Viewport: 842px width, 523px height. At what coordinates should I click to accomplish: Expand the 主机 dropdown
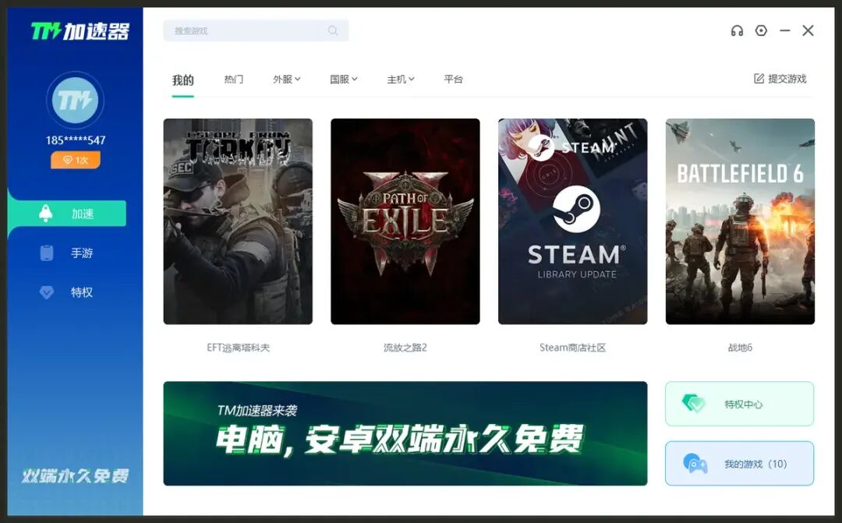pyautogui.click(x=401, y=80)
